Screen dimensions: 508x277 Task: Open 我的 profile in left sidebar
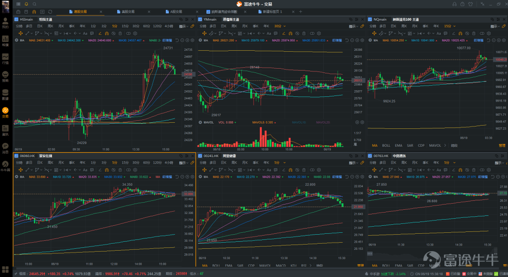click(x=5, y=23)
